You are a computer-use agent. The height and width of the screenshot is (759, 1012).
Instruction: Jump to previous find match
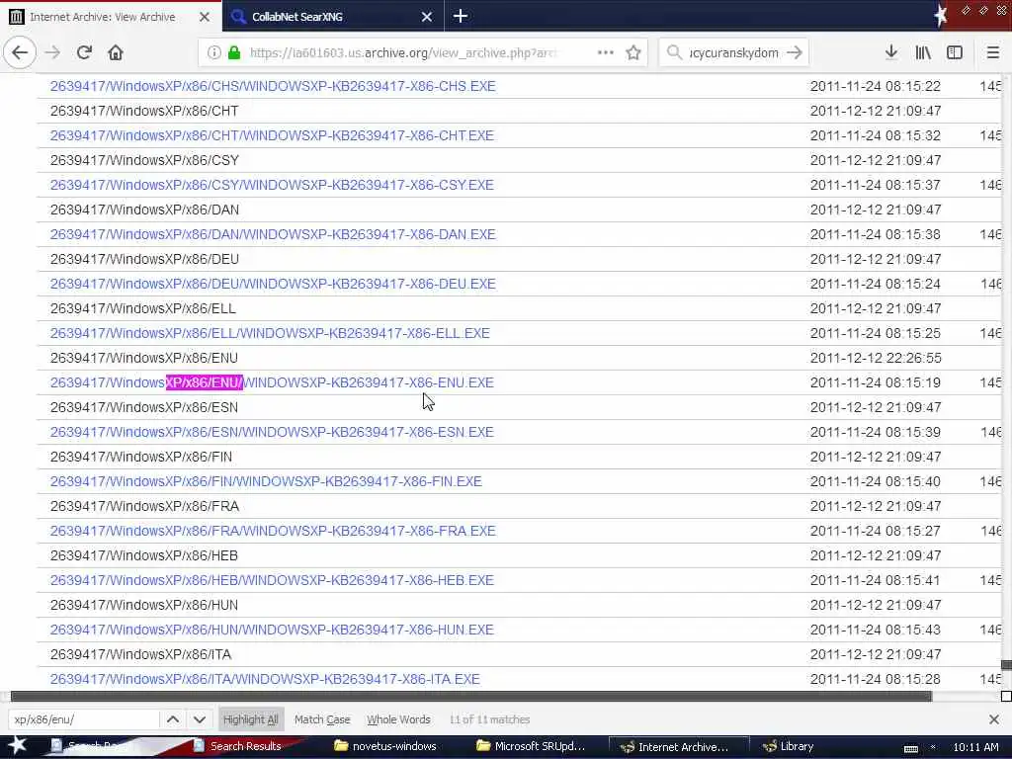[x=173, y=719]
